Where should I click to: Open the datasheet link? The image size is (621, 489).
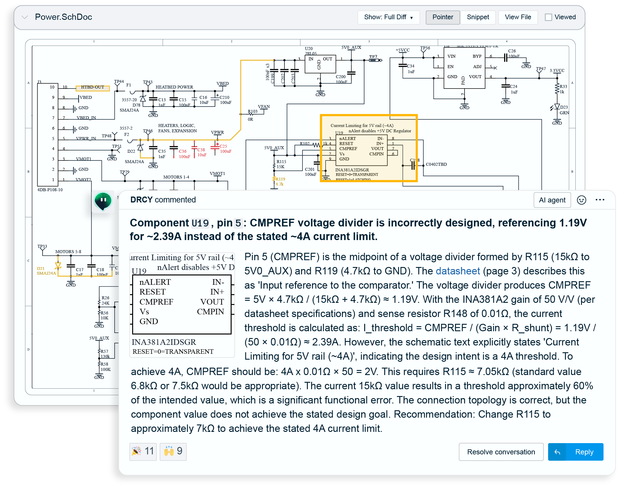click(457, 271)
